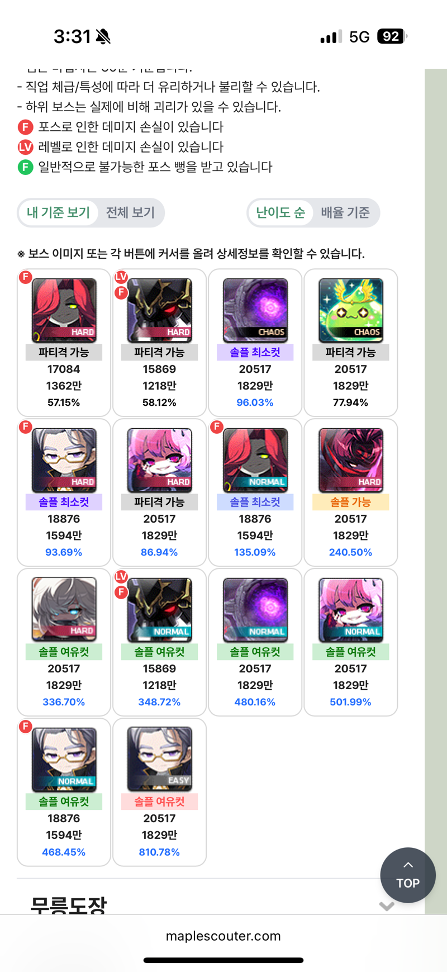Tap the Hard dark red boss with 240.50%
The image size is (447, 972).
click(x=351, y=460)
